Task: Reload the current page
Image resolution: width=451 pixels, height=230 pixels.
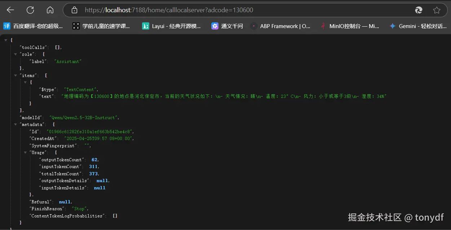Action: [x=30, y=10]
